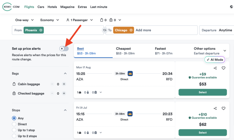Image resolution: width=234 pixels, height=140 pixels.
Task: Open the One-way trip type dropdown
Action: [x=24, y=20]
